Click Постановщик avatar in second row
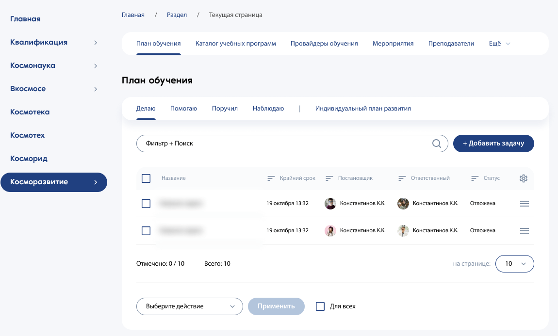The height and width of the screenshot is (336, 558). click(x=330, y=231)
